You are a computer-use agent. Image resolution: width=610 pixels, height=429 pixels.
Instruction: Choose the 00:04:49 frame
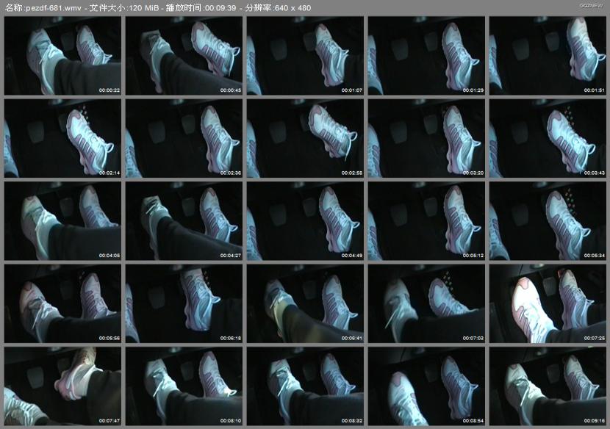click(x=305, y=221)
